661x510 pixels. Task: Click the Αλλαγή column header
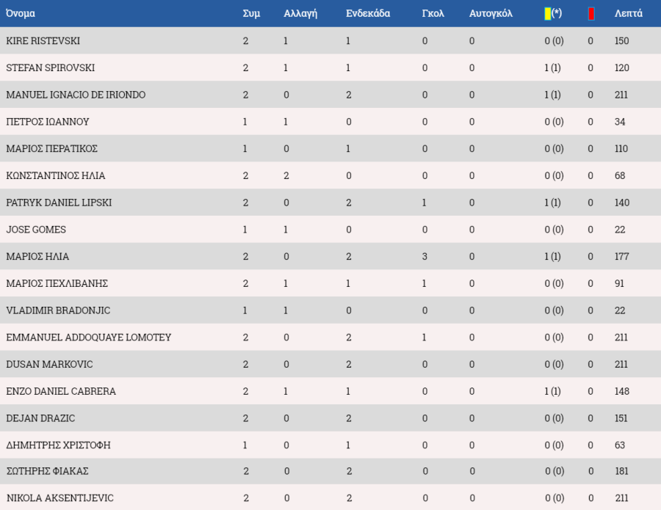(x=300, y=13)
